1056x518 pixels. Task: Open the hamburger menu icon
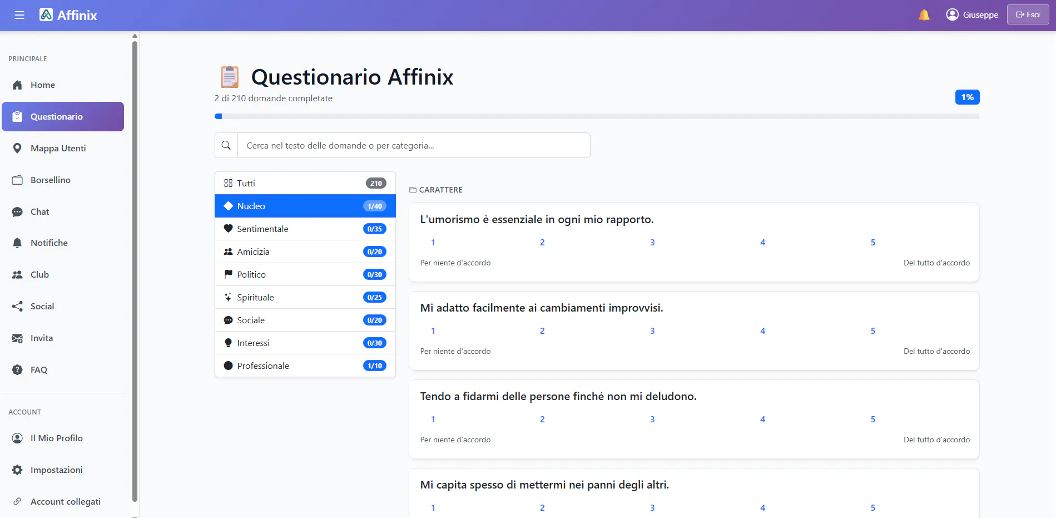[x=19, y=15]
